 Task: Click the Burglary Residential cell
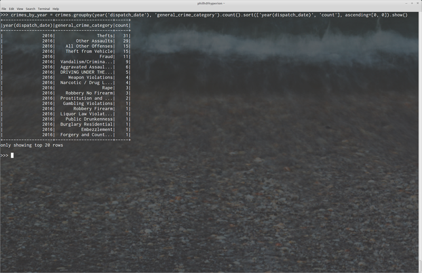[87, 124]
